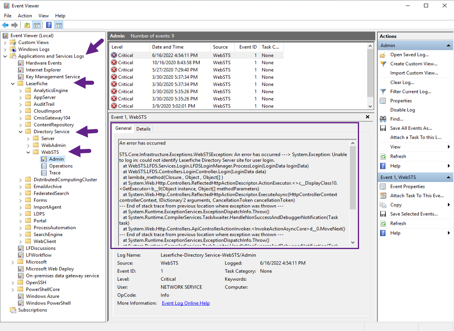Collapse the WebSTS folder

coord(28,153)
